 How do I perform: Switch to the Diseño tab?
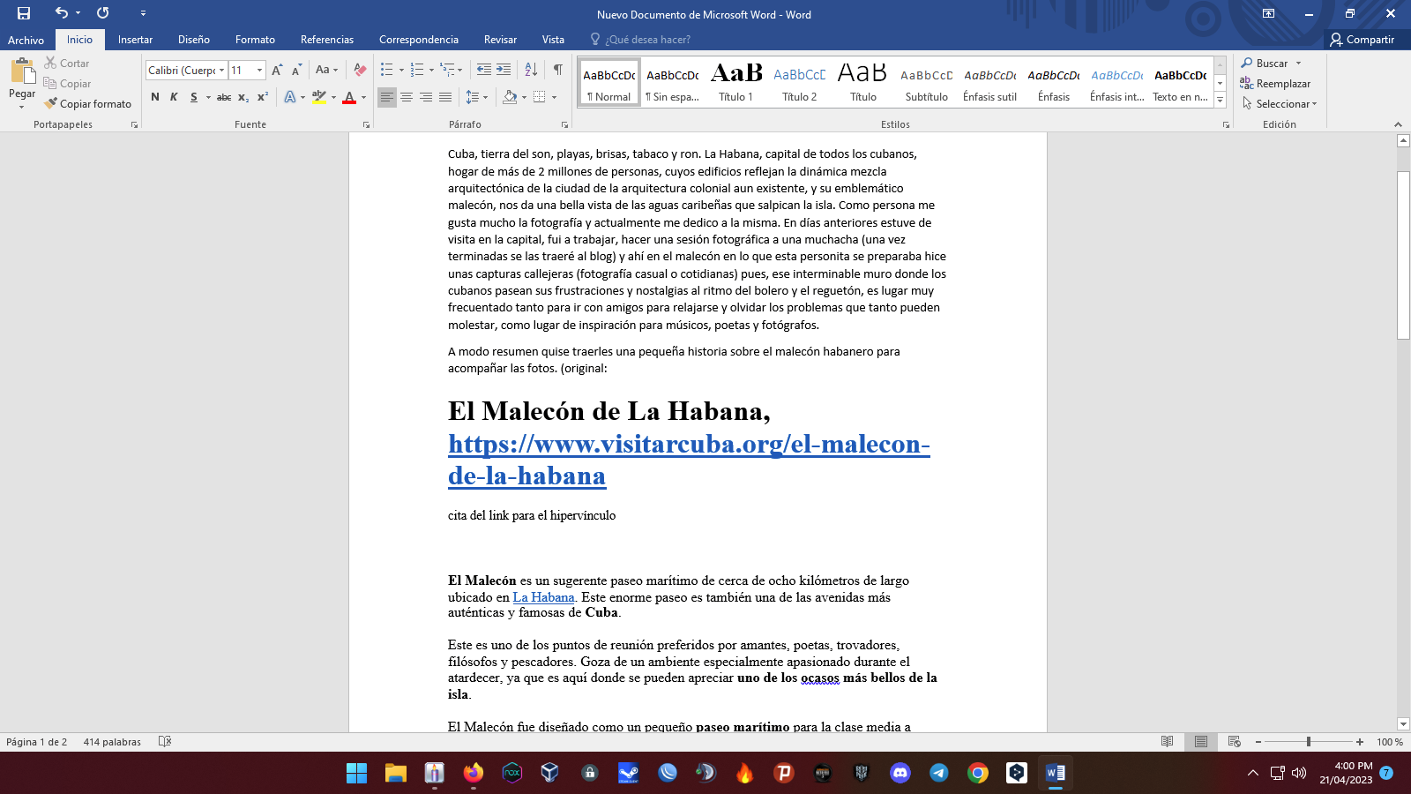[x=194, y=40]
